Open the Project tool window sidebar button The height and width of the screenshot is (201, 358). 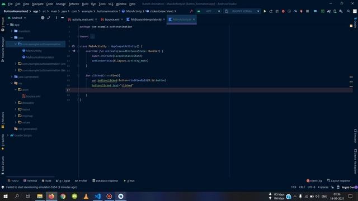3,24
